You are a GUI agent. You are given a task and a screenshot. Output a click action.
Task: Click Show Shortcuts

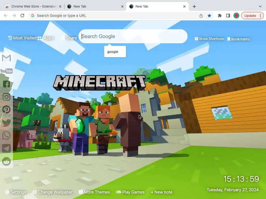pyautogui.click(x=209, y=39)
